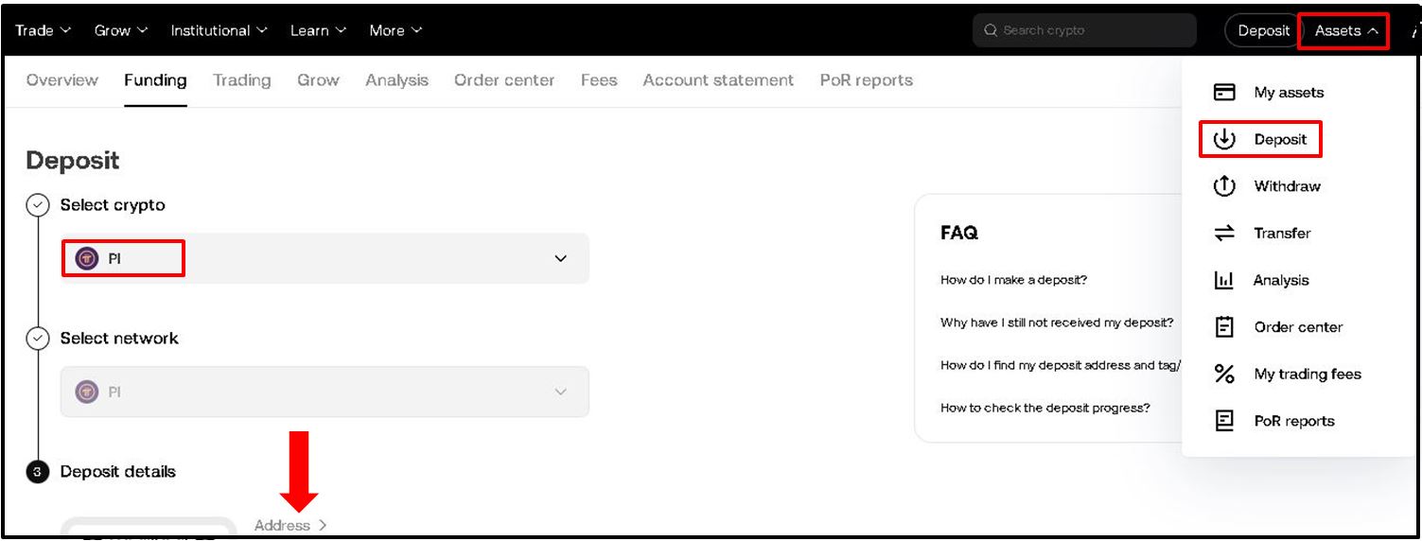Click the Analysis bar chart icon
The height and width of the screenshot is (541, 1422).
pyautogui.click(x=1224, y=281)
